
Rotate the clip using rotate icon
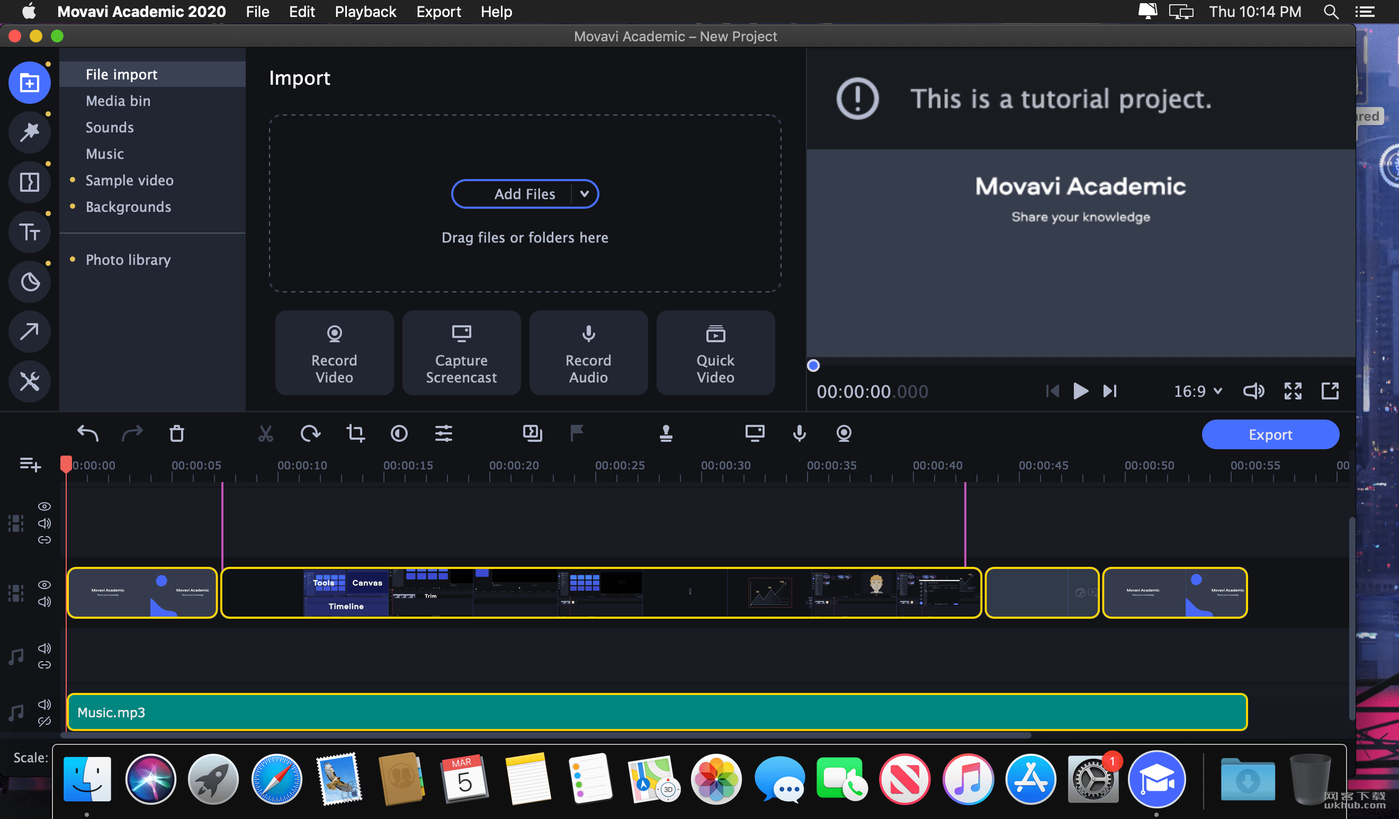(x=310, y=433)
